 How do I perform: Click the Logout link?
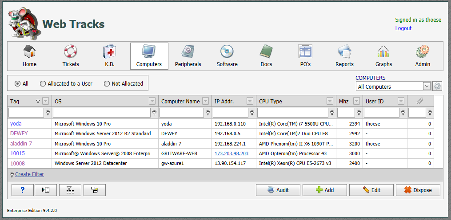pos(403,28)
